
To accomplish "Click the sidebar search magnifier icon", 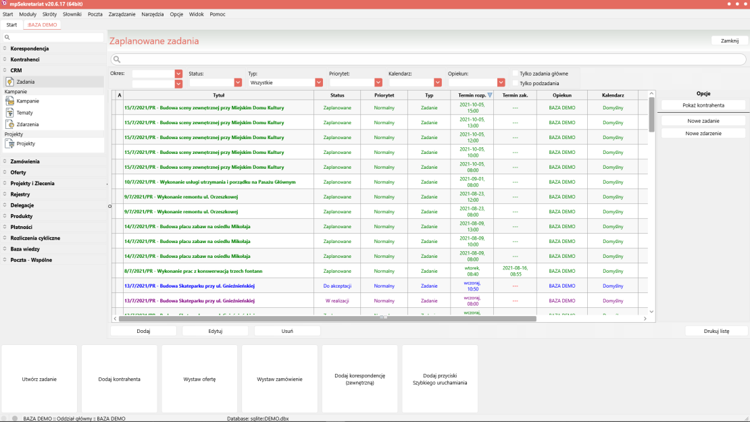I will pos(7,37).
